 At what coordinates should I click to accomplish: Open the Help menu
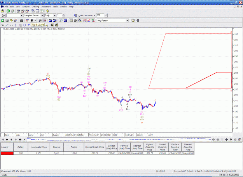(71, 7)
